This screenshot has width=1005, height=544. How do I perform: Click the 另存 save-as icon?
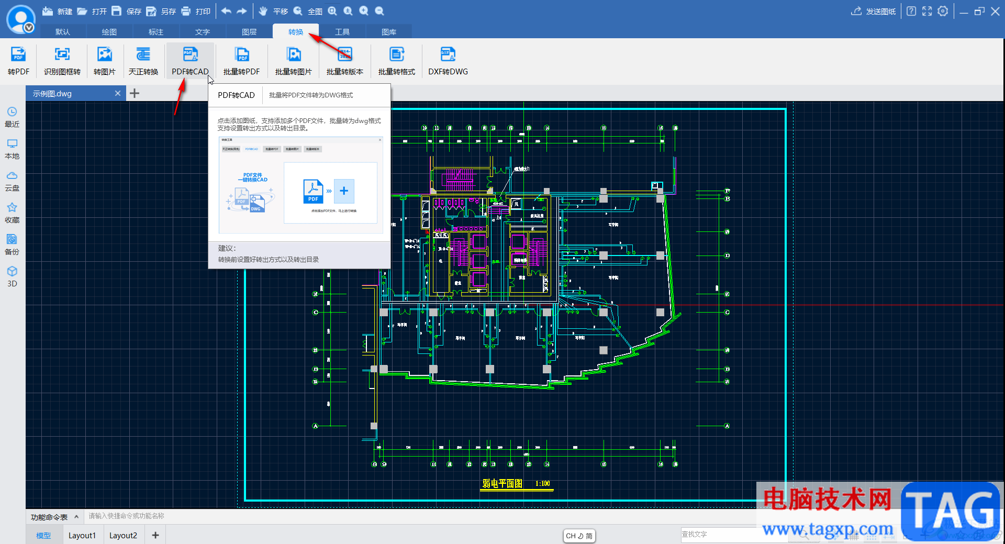click(x=151, y=11)
